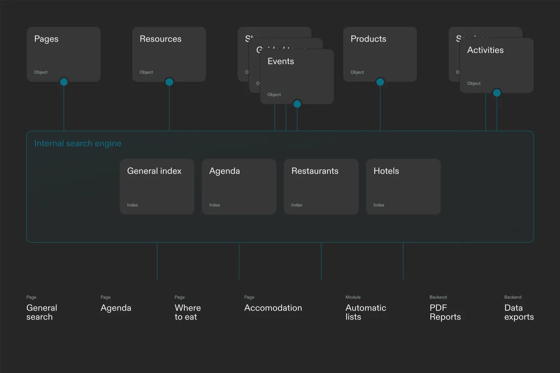This screenshot has height=373, width=560.
Task: Click the Index label on General index card
Action: pos(133,205)
